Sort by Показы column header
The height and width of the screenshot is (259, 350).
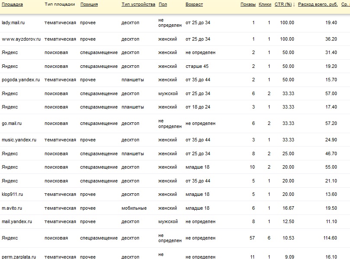(x=248, y=4)
